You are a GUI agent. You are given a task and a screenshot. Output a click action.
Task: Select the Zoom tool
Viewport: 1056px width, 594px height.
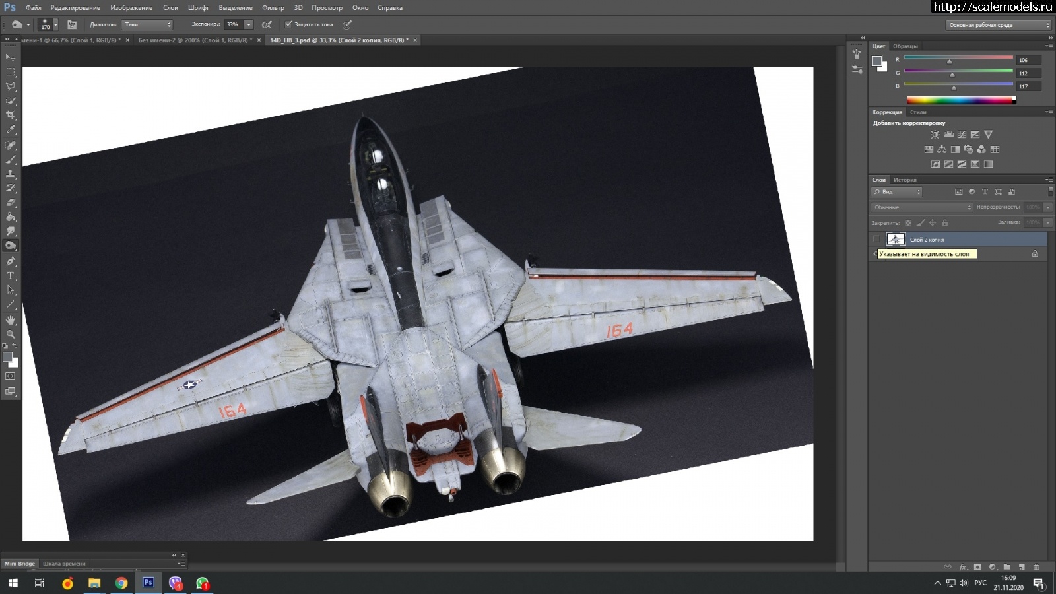pyautogui.click(x=11, y=335)
